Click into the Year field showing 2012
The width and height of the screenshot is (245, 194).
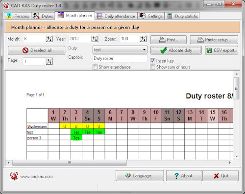click(80, 39)
